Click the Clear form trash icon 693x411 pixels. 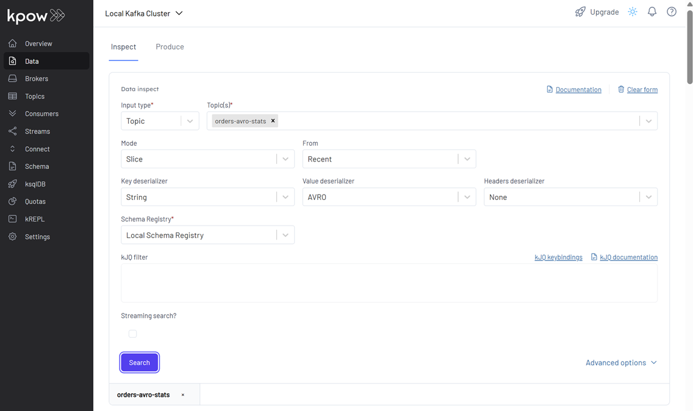coord(621,89)
